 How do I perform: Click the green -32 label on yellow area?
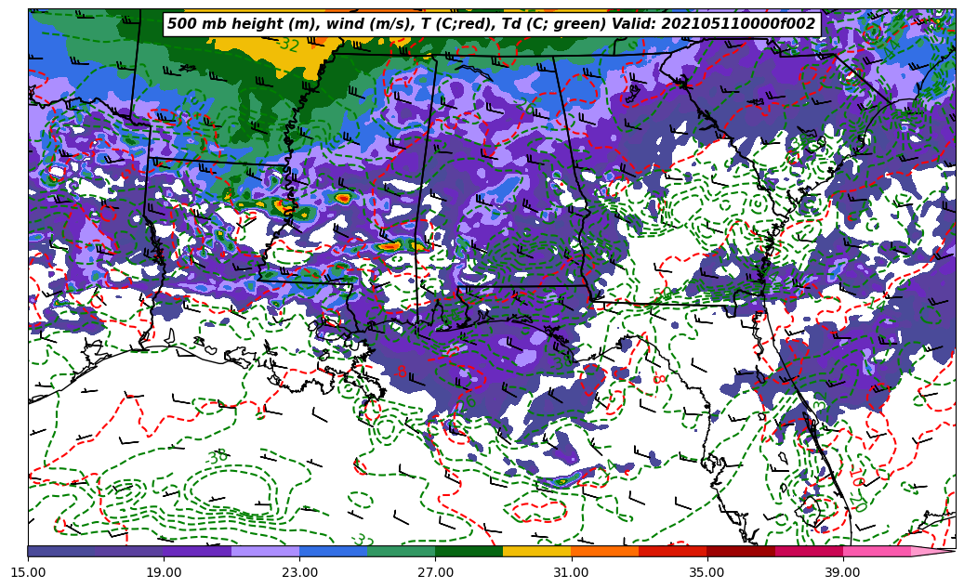[287, 44]
